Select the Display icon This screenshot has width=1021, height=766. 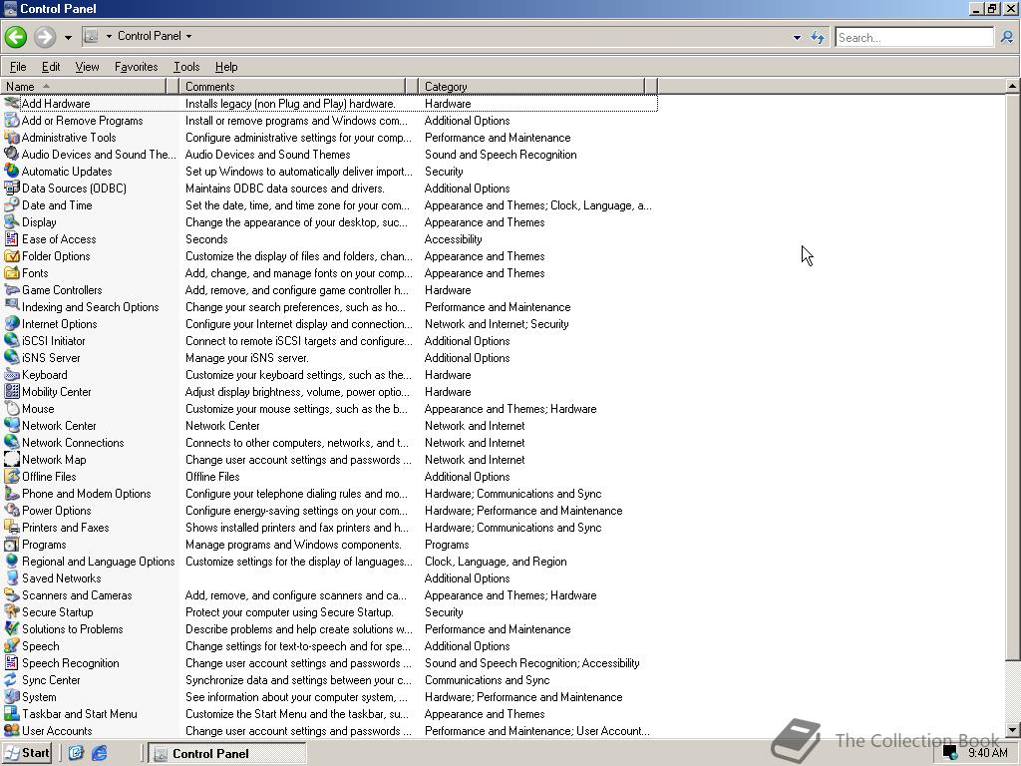[12, 221]
